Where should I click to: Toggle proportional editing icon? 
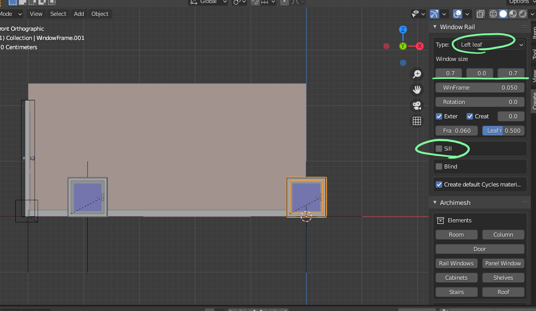[x=284, y=2]
